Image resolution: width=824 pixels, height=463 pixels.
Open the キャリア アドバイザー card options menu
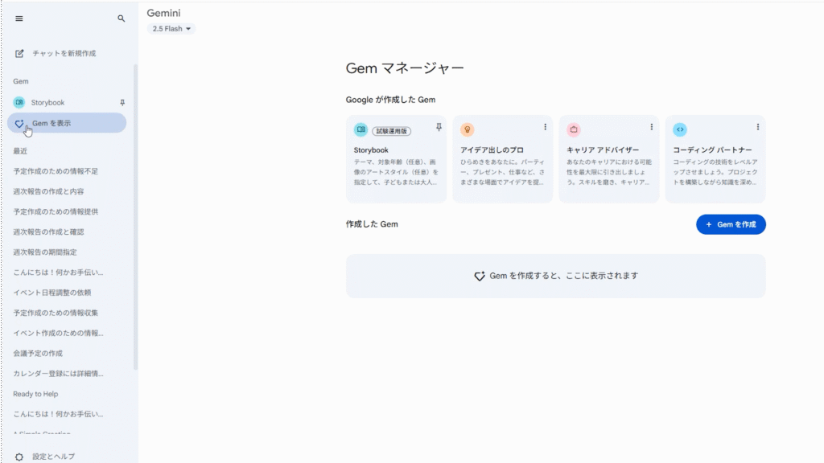(x=651, y=127)
